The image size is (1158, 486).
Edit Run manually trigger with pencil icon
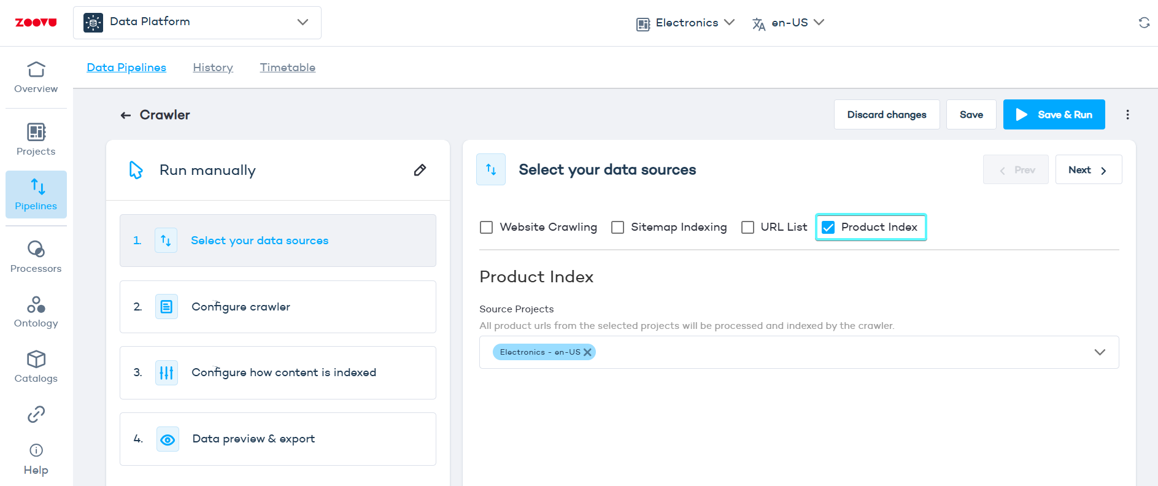tap(420, 170)
